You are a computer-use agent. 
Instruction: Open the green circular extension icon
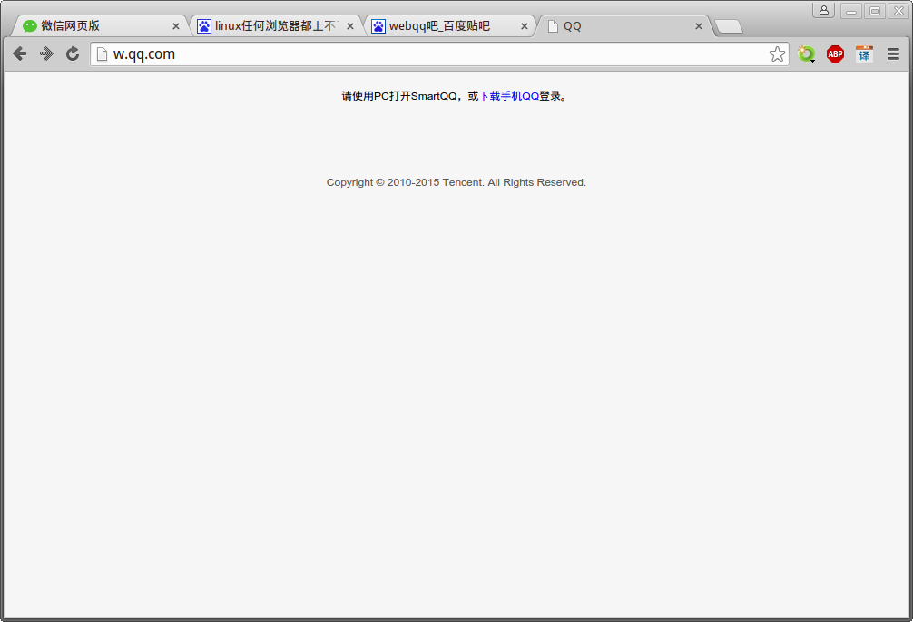pyautogui.click(x=807, y=54)
